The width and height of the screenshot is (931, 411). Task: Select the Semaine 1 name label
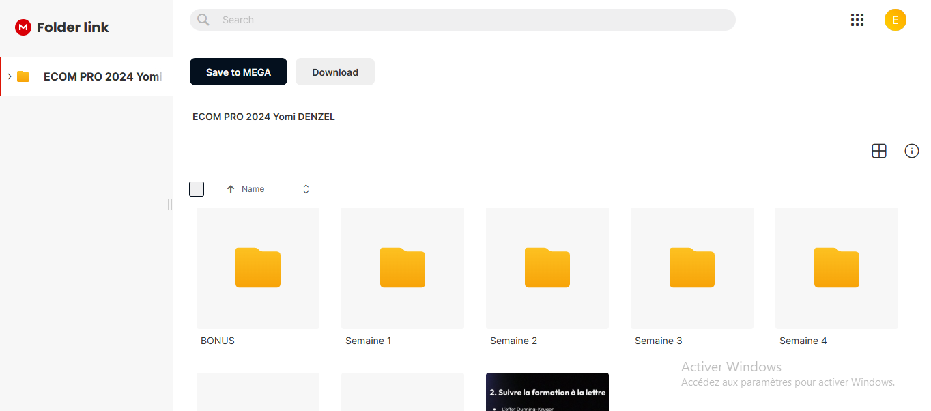pos(369,341)
